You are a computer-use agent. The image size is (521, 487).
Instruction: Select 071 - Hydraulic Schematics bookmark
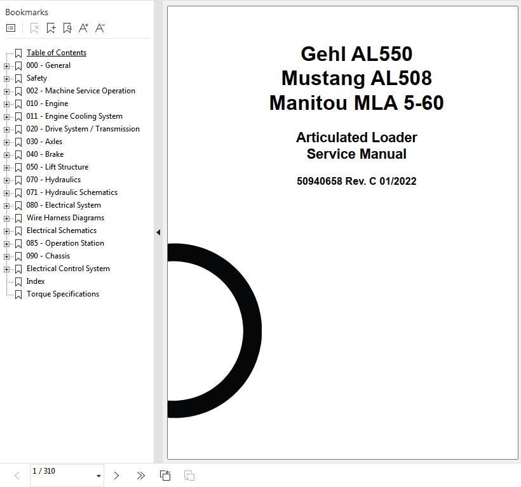pyautogui.click(x=72, y=192)
